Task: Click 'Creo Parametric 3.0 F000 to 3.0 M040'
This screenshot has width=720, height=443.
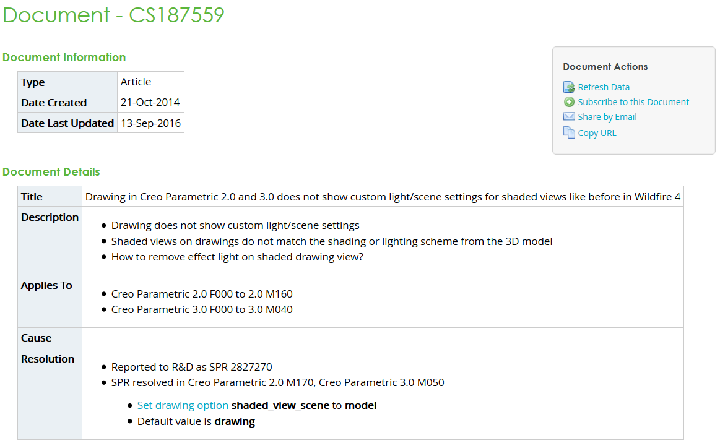Action: (x=202, y=309)
